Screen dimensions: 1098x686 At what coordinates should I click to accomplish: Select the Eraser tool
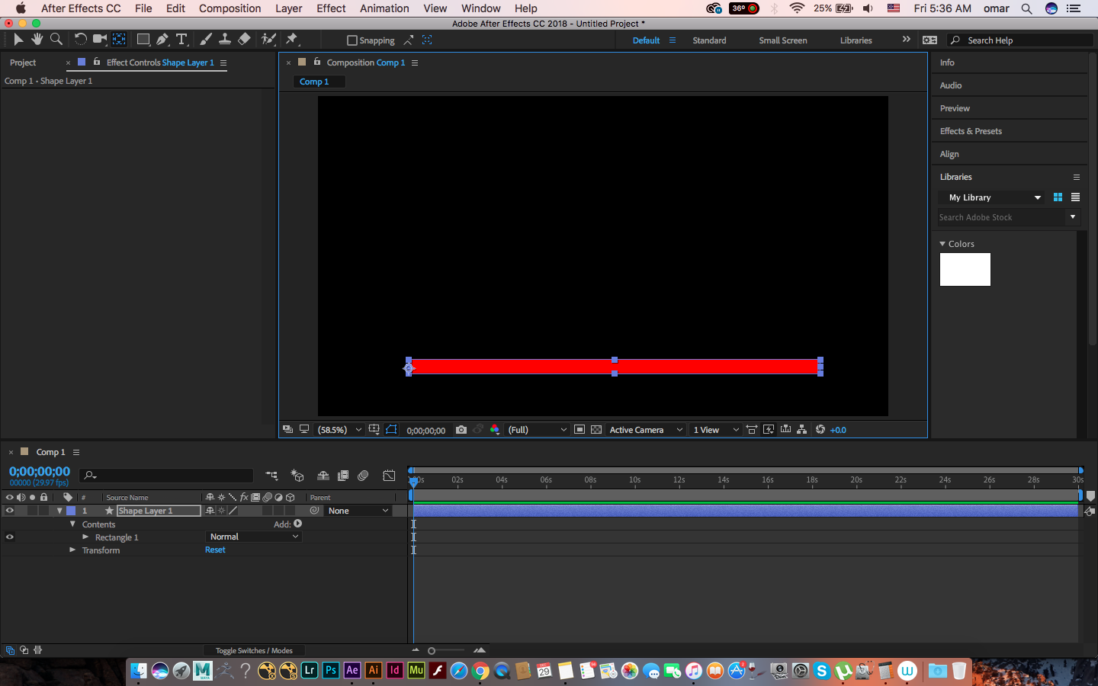244,40
